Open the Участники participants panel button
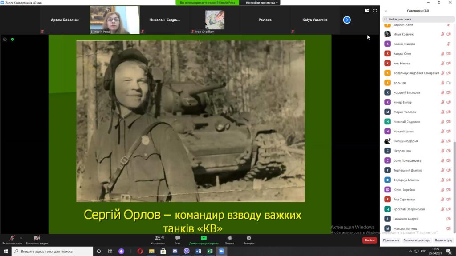Image resolution: width=456 pixels, height=256 pixels. click(x=158, y=240)
